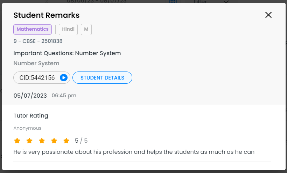Open the calendar icon behind the dialog

tap(173, 1)
